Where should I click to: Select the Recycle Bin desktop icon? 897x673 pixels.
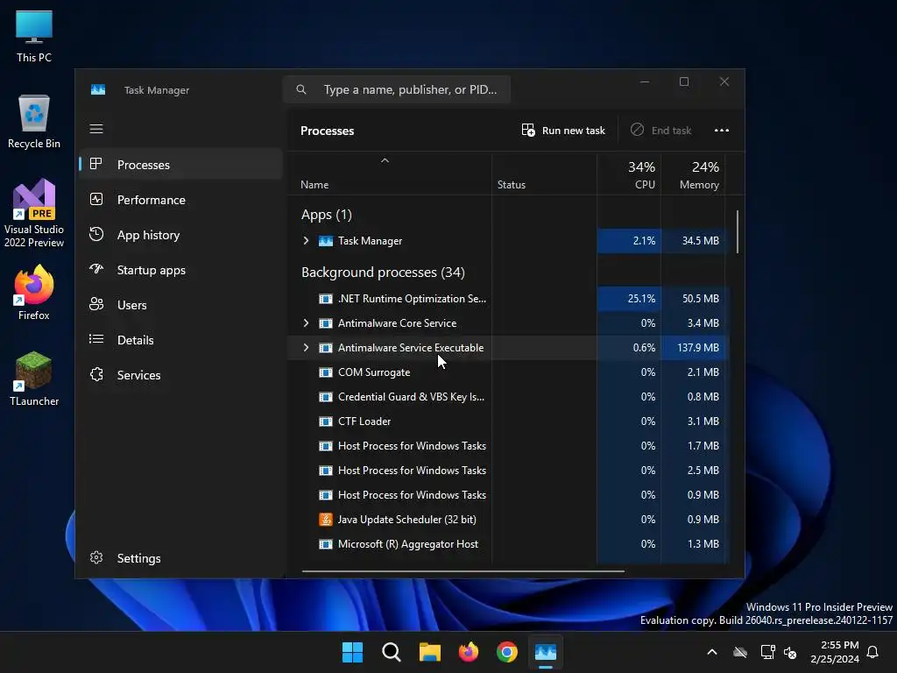coord(34,121)
